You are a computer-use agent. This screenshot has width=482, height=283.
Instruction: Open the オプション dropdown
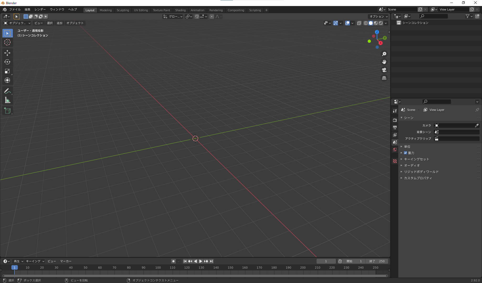(378, 17)
